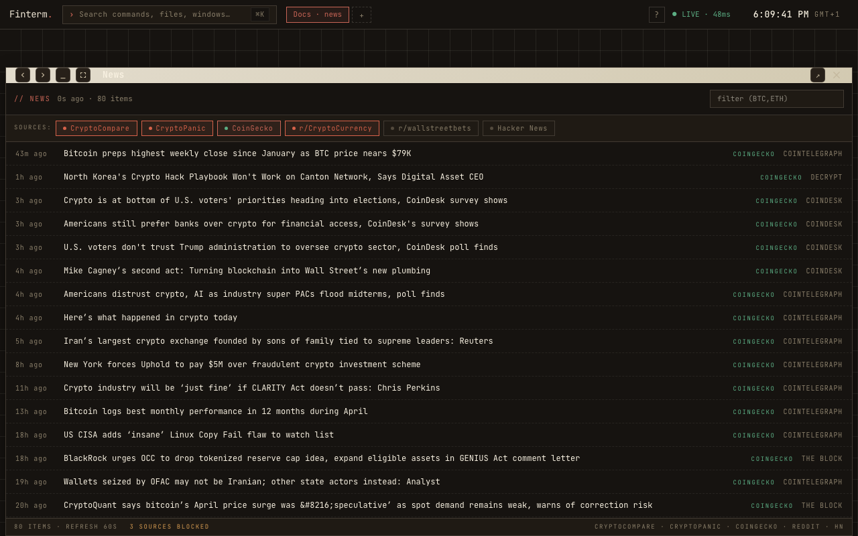Toggle the CryptoPanic source
Image resolution: width=858 pixels, height=536 pixels.
point(178,129)
